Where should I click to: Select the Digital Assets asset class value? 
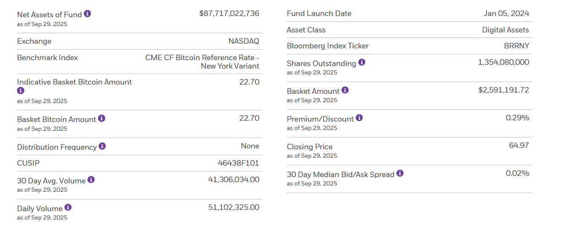click(x=505, y=30)
